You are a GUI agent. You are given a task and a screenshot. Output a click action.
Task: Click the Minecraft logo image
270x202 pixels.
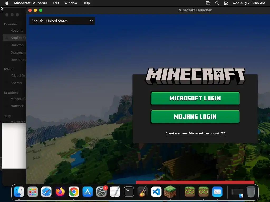[195, 76]
